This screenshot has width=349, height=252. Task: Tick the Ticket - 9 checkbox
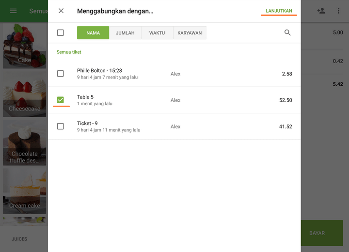pos(61,126)
